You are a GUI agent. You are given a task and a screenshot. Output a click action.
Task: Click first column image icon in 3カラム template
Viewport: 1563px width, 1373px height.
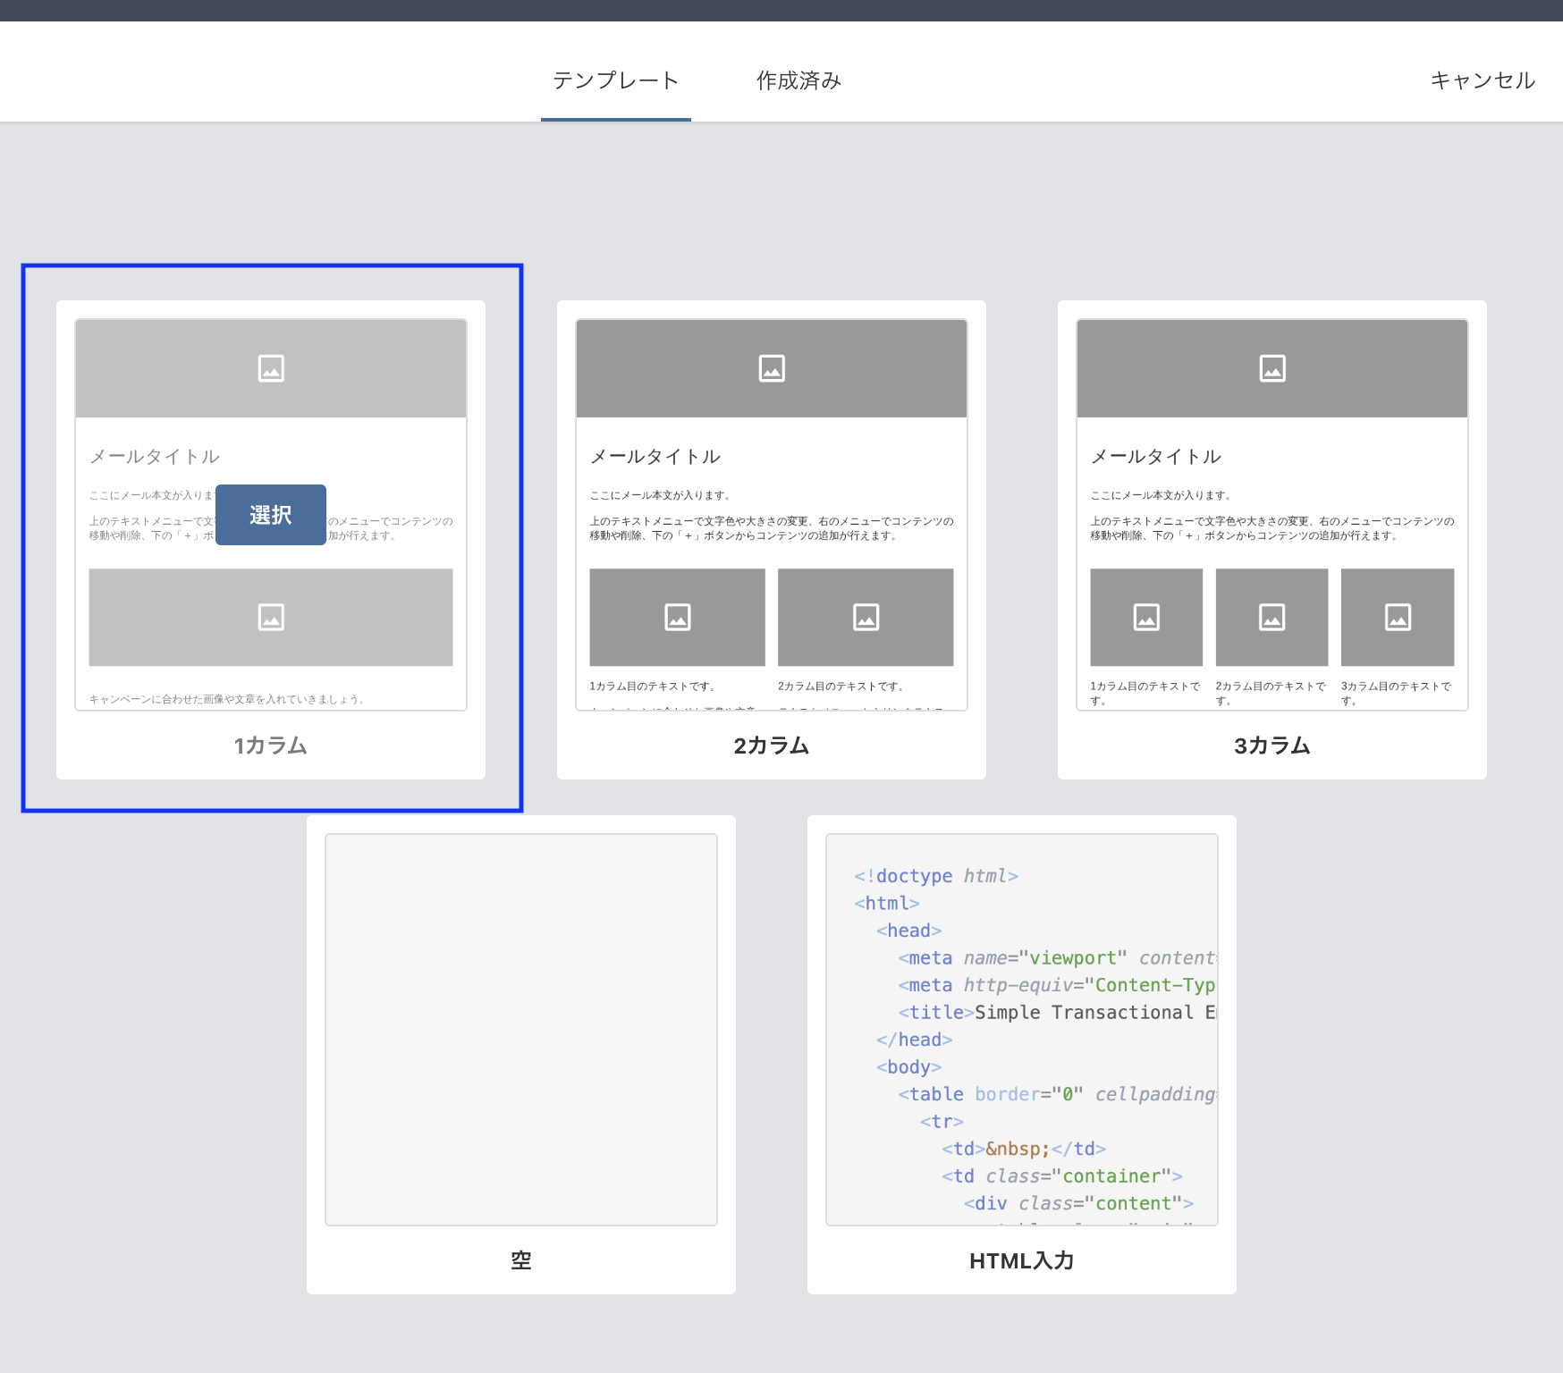[x=1146, y=617]
